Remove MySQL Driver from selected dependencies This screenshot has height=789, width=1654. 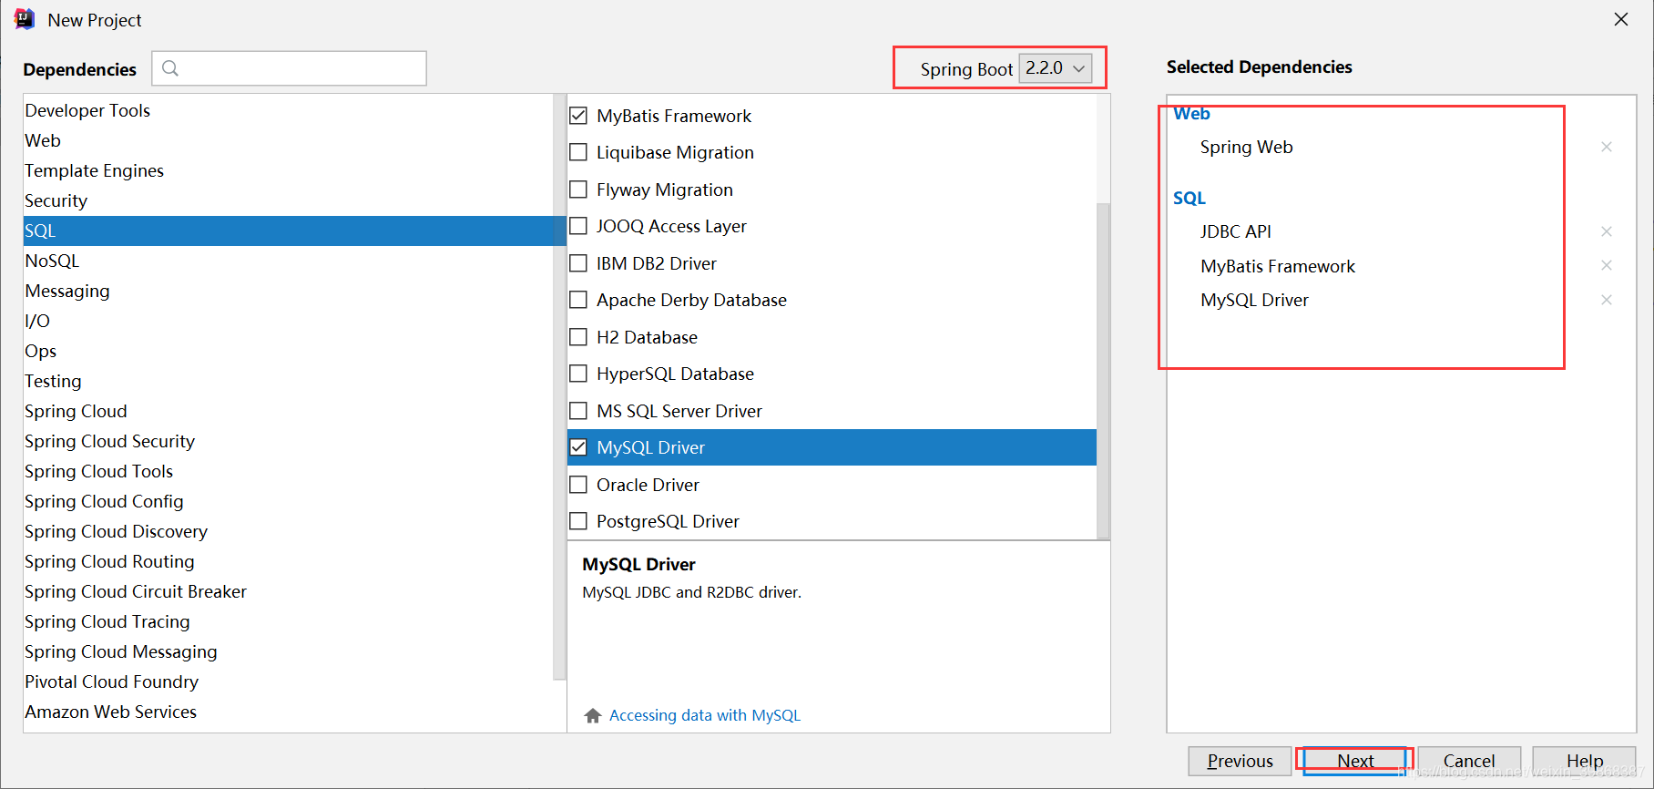point(1607,300)
